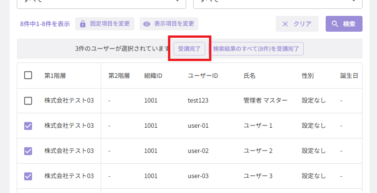Click the 検索 button

pyautogui.click(x=344, y=24)
